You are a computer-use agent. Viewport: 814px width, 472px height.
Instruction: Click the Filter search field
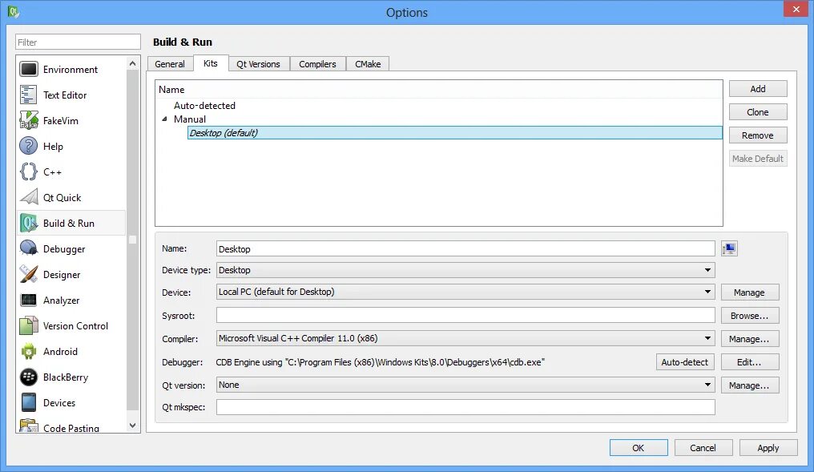tap(78, 42)
